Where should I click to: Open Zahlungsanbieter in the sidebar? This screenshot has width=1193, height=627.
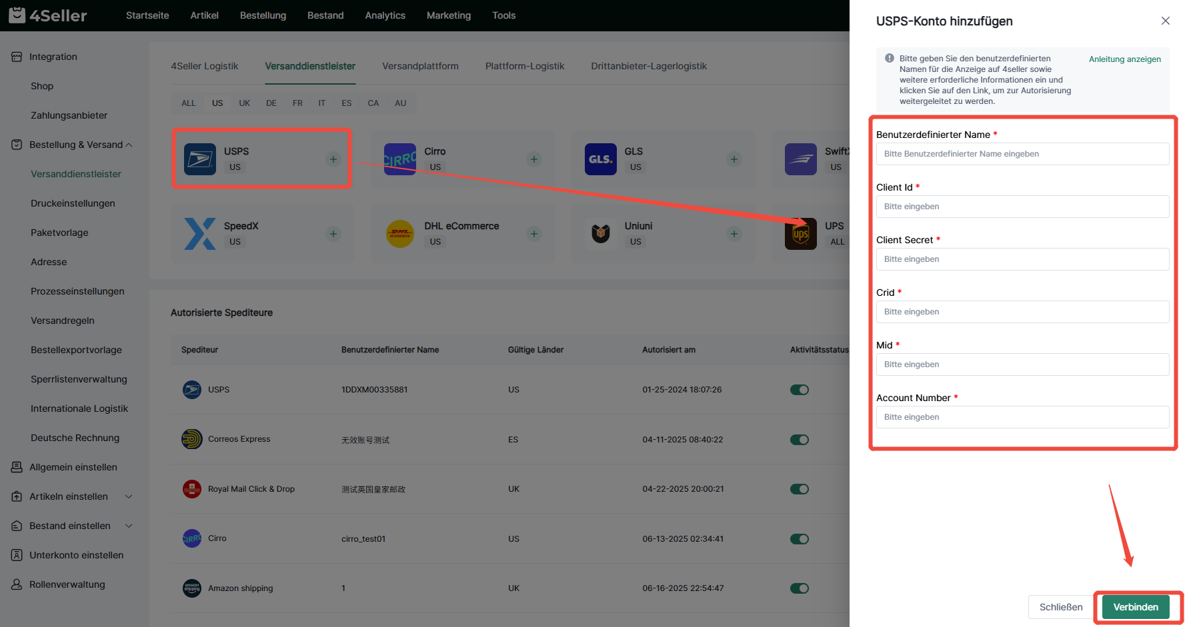point(69,115)
